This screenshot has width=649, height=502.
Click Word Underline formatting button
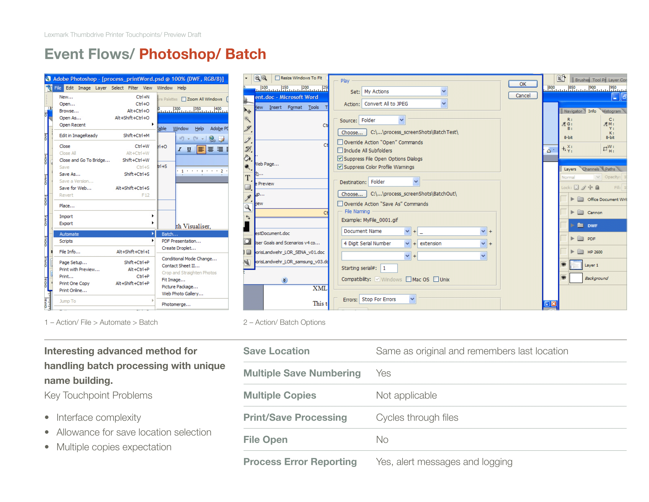tap(189, 149)
